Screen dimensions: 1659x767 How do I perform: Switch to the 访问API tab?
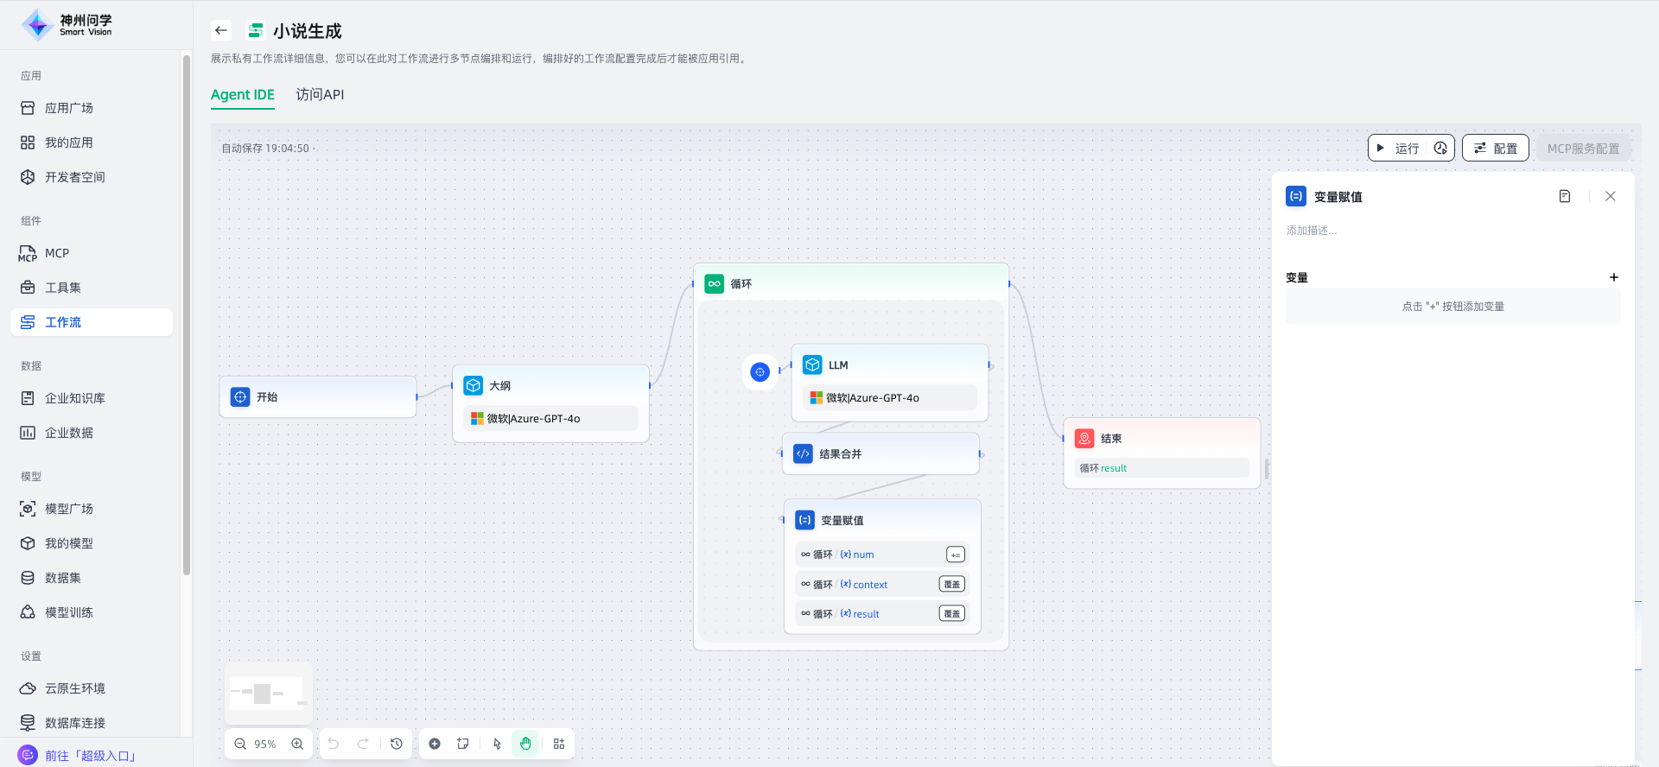(320, 94)
